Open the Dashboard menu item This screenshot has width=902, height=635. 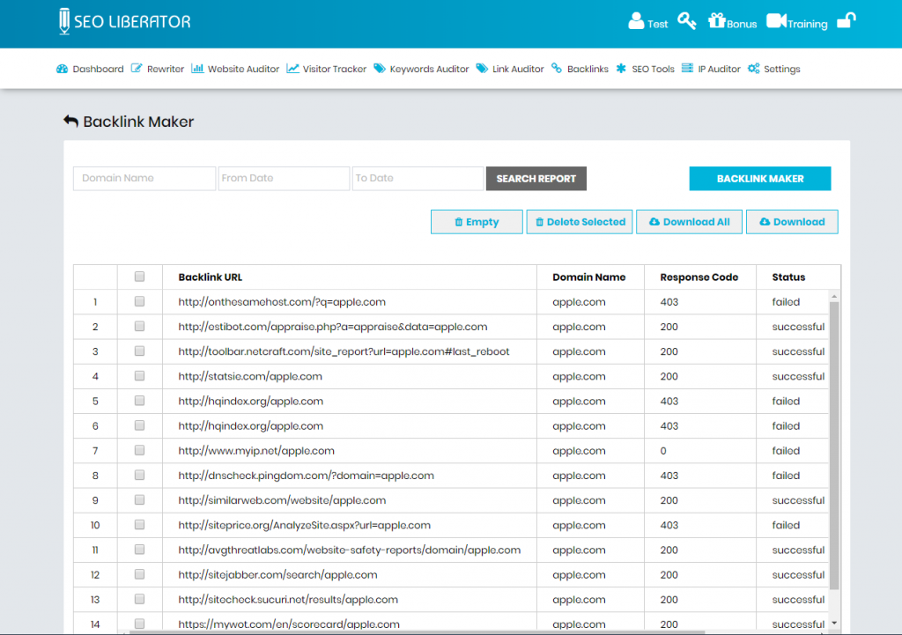[x=90, y=69]
